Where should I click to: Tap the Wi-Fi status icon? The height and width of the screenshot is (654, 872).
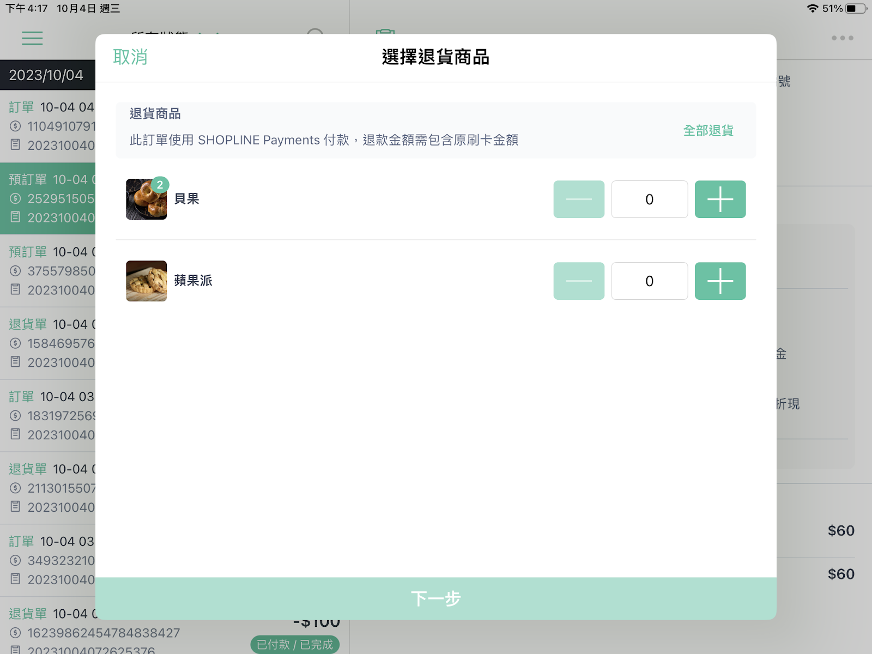812,9
